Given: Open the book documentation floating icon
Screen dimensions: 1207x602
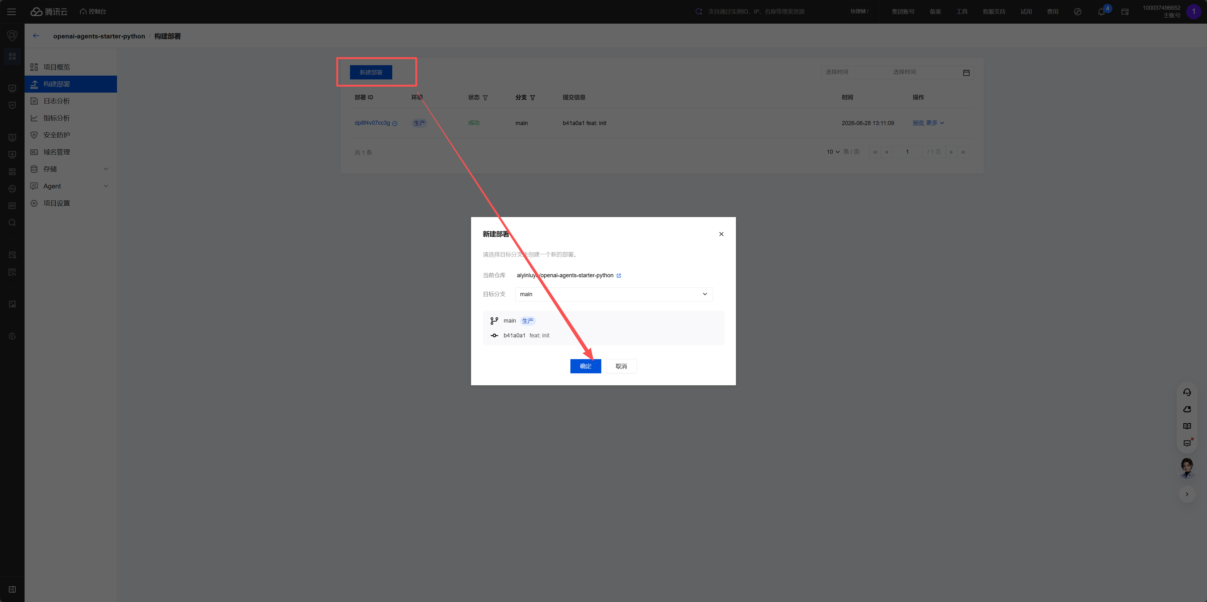Looking at the screenshot, I should click(x=1187, y=427).
